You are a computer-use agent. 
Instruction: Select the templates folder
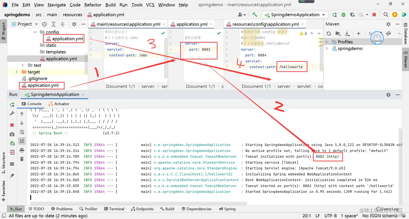(x=53, y=52)
